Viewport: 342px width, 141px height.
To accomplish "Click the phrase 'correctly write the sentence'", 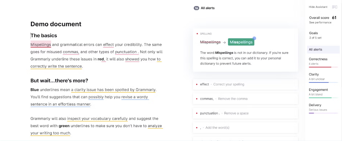I will point(56,66).
